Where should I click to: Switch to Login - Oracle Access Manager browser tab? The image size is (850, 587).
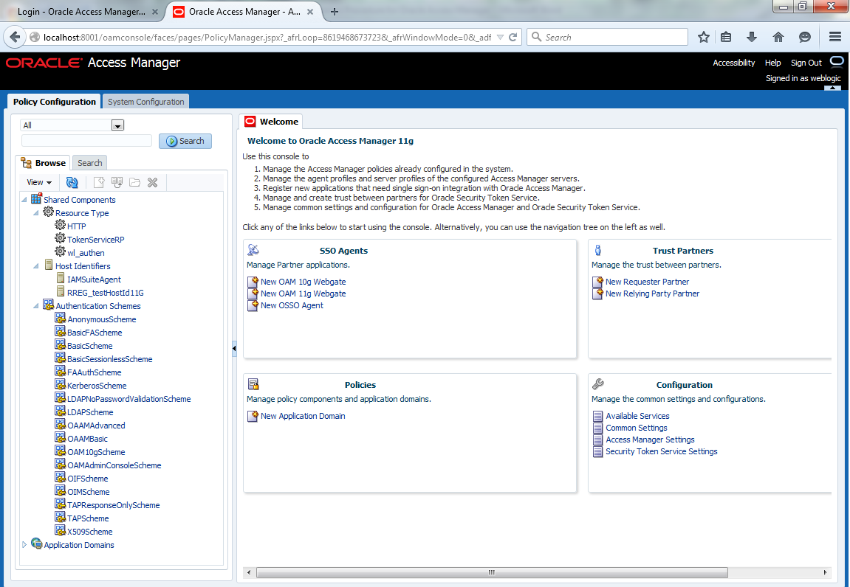click(x=81, y=11)
